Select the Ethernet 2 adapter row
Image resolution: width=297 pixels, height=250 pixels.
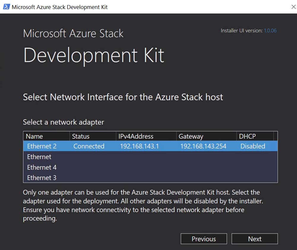coord(42,146)
